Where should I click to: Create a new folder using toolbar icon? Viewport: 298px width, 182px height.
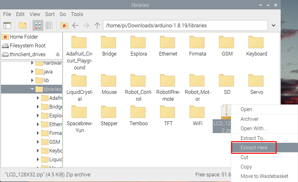(22, 25)
